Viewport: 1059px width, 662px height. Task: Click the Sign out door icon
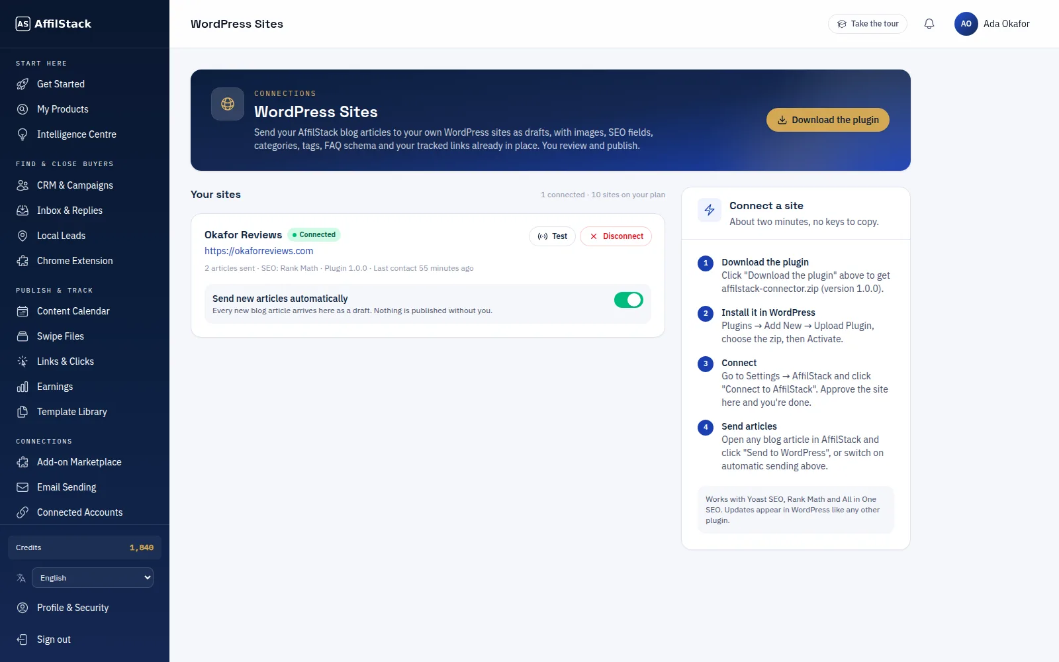point(23,639)
